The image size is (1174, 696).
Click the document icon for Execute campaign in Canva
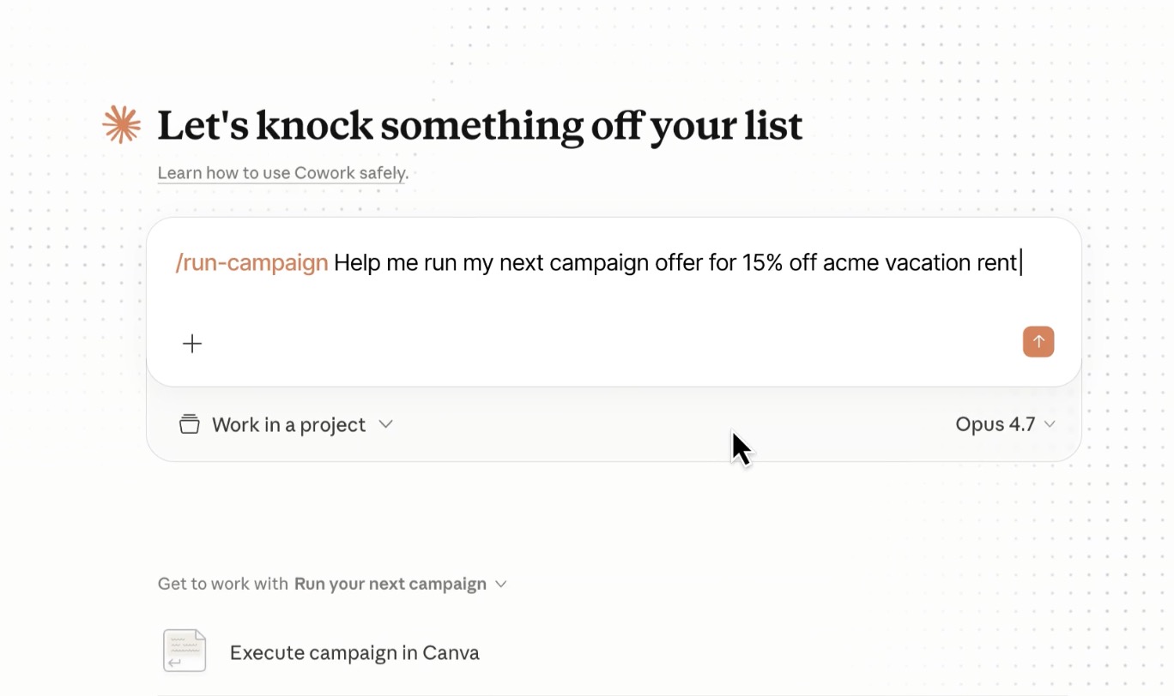point(185,651)
